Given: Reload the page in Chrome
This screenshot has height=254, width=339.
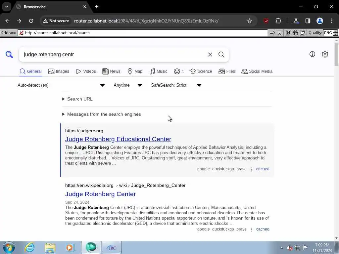Looking at the screenshot, I should coord(31,21).
